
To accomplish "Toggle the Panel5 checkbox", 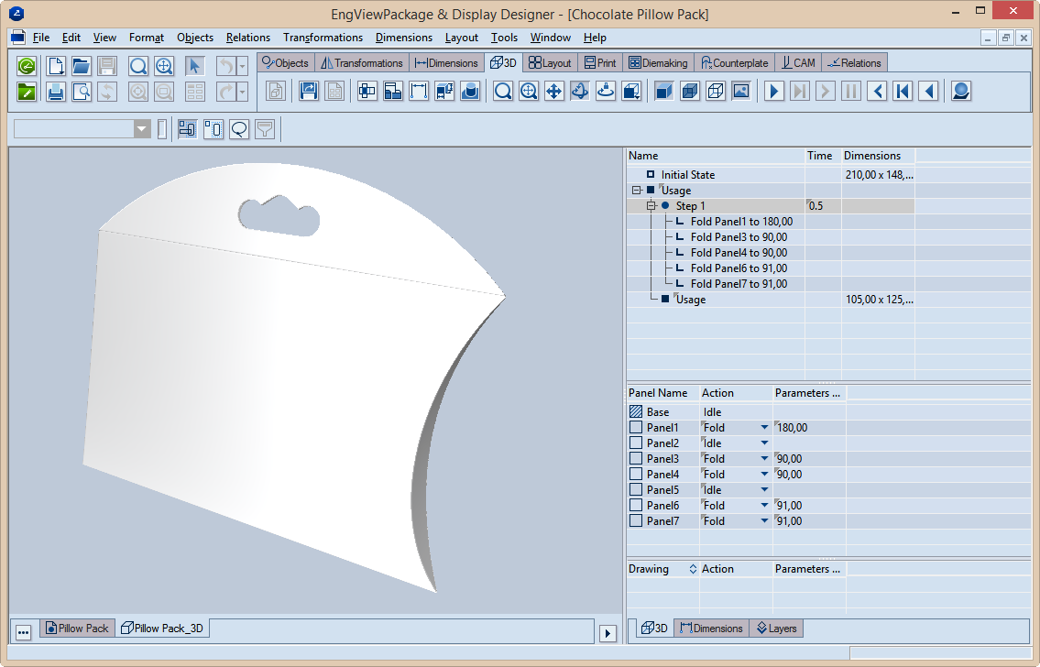I will tap(636, 490).
